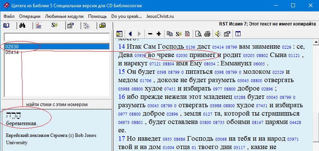Click Strong number 05959 after Дева
The width and height of the screenshot is (319, 151).
pyautogui.click(x=140, y=56)
